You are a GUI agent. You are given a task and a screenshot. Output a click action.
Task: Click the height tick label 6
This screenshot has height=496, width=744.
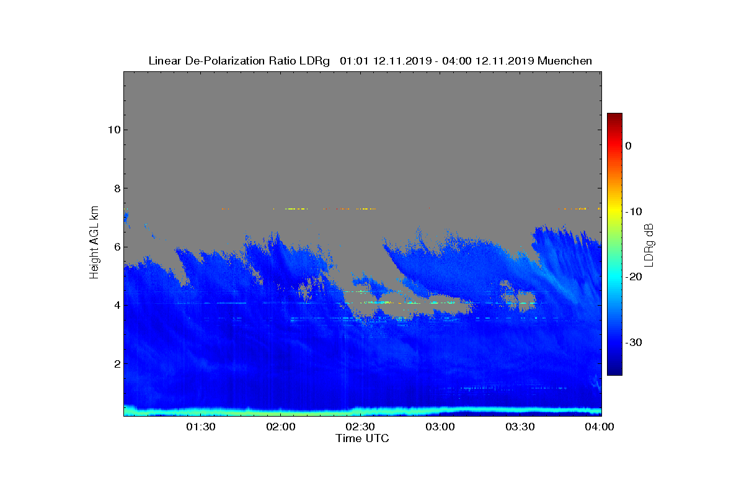(x=116, y=247)
